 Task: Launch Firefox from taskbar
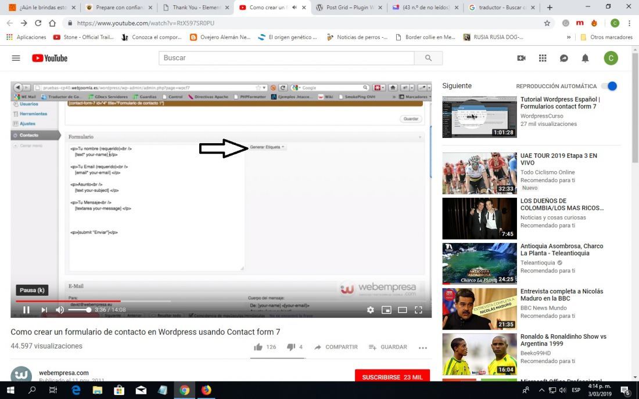coord(206,390)
